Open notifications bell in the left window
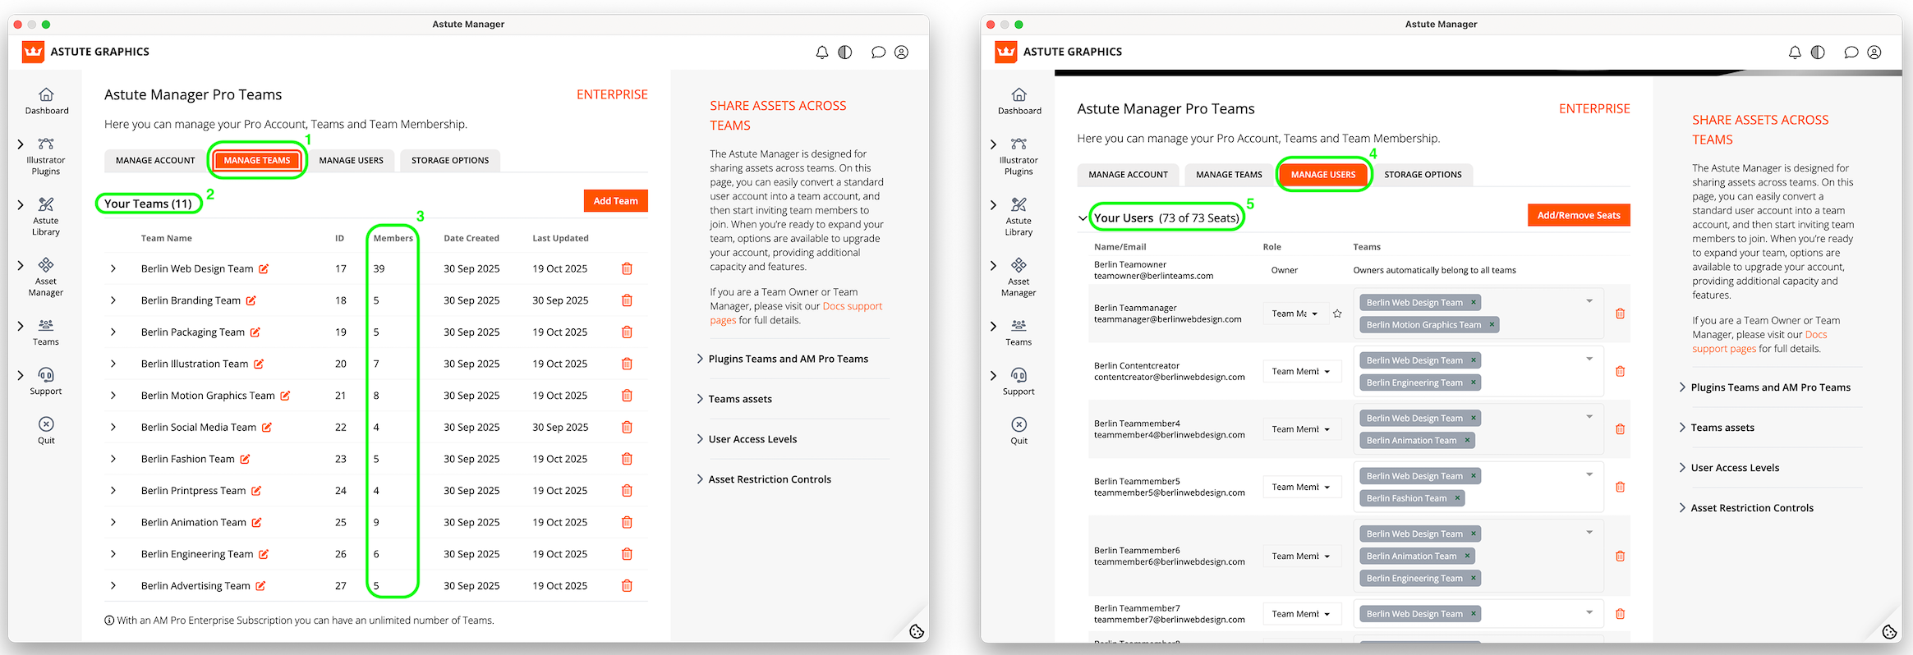Image resolution: width=1913 pixels, height=655 pixels. coord(821,53)
